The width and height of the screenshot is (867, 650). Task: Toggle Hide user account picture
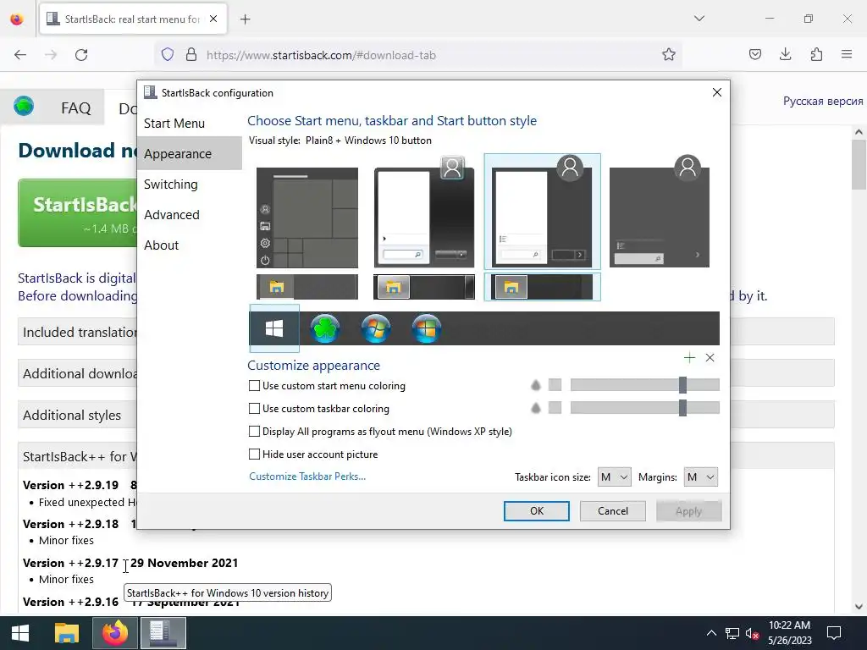tap(254, 454)
